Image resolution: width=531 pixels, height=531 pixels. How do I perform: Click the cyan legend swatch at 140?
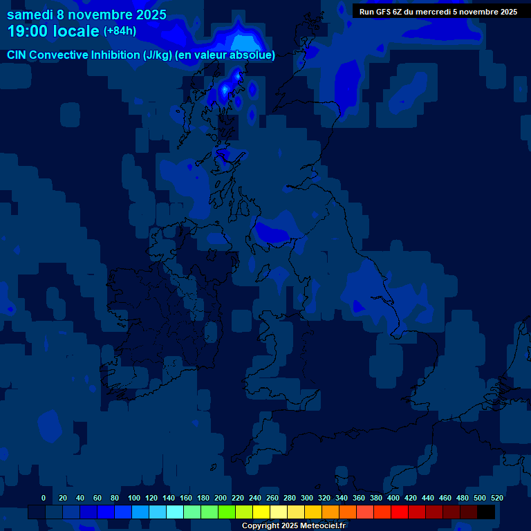(x=175, y=512)
